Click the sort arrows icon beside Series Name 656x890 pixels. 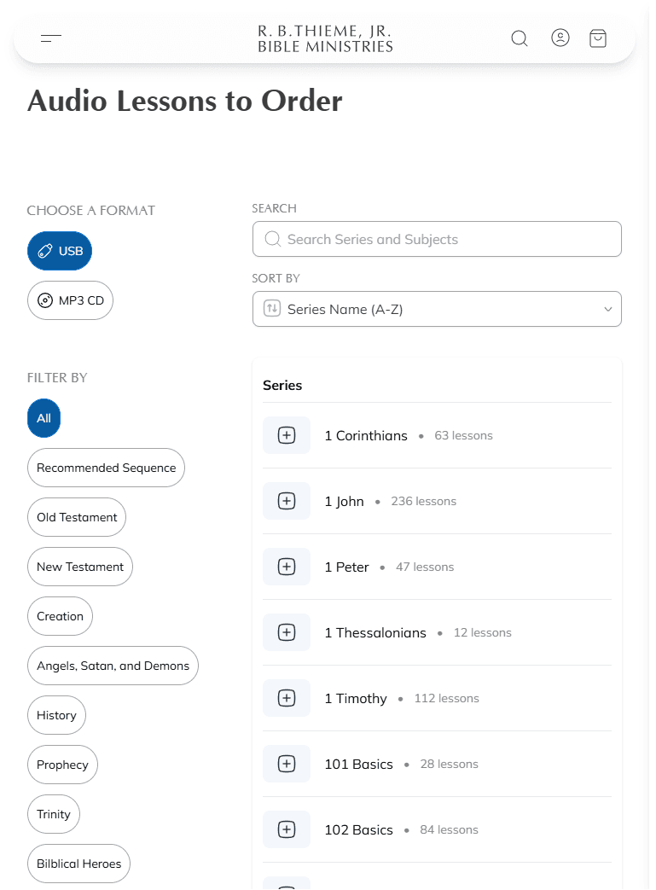271,308
